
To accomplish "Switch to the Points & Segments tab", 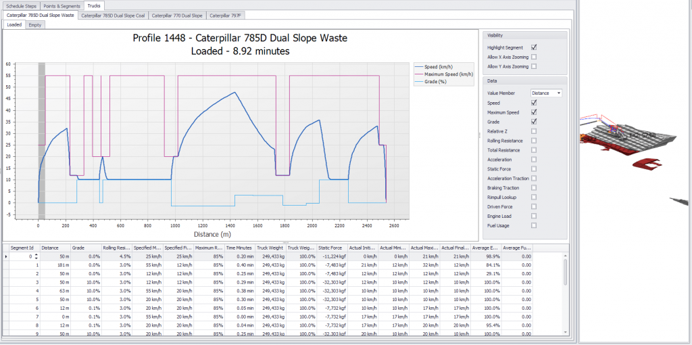I will pos(63,5).
